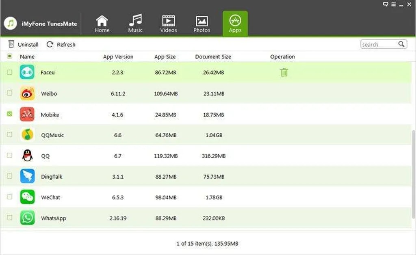This screenshot has height=255, width=416.
Task: Refresh the apps list
Action: (x=61, y=45)
